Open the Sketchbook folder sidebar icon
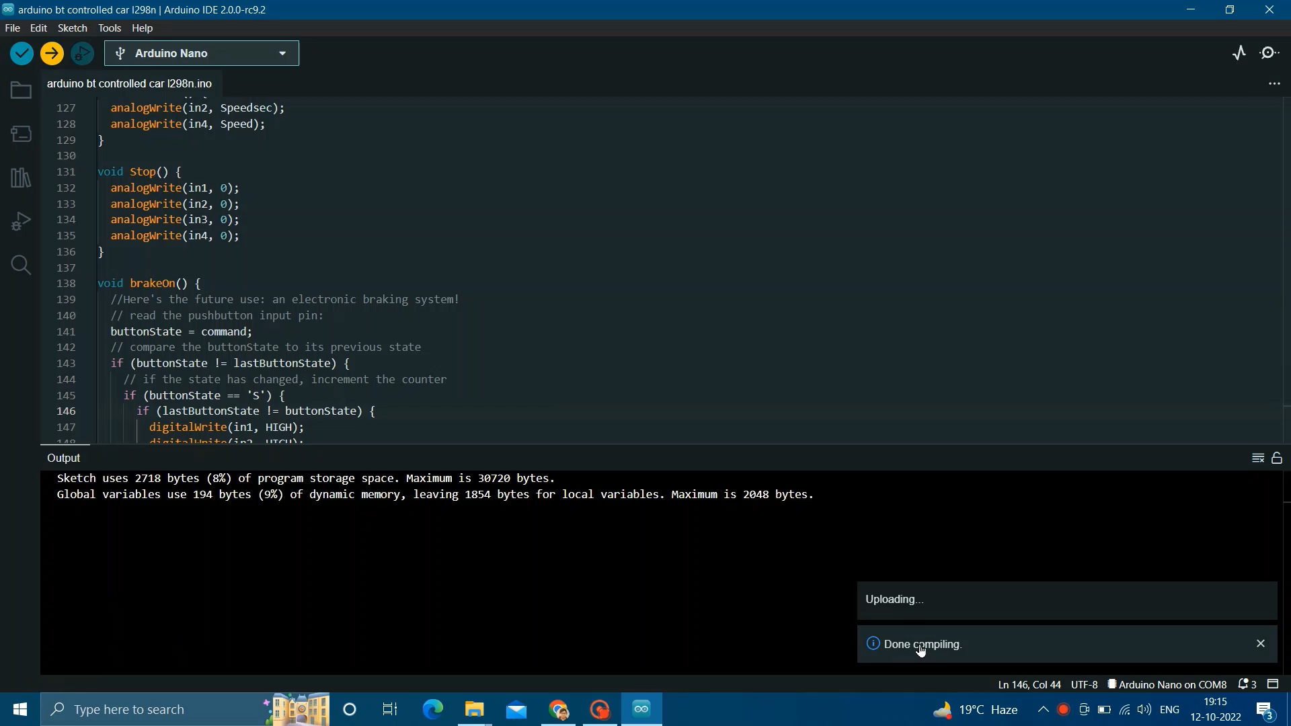Screen dimensions: 1291x726 coord(20,89)
